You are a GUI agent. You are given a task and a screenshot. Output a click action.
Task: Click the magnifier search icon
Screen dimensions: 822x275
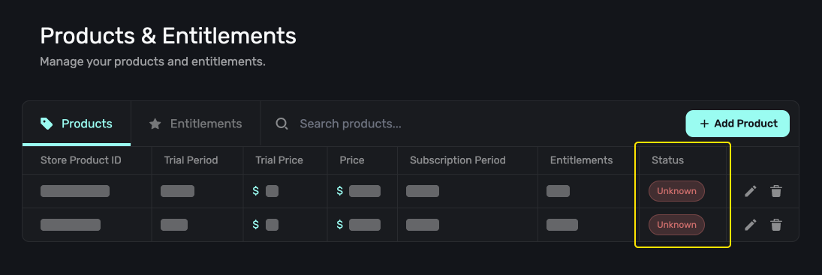[x=282, y=124]
